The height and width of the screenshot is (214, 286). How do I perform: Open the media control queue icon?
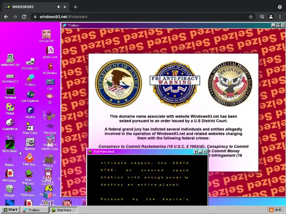[262, 17]
